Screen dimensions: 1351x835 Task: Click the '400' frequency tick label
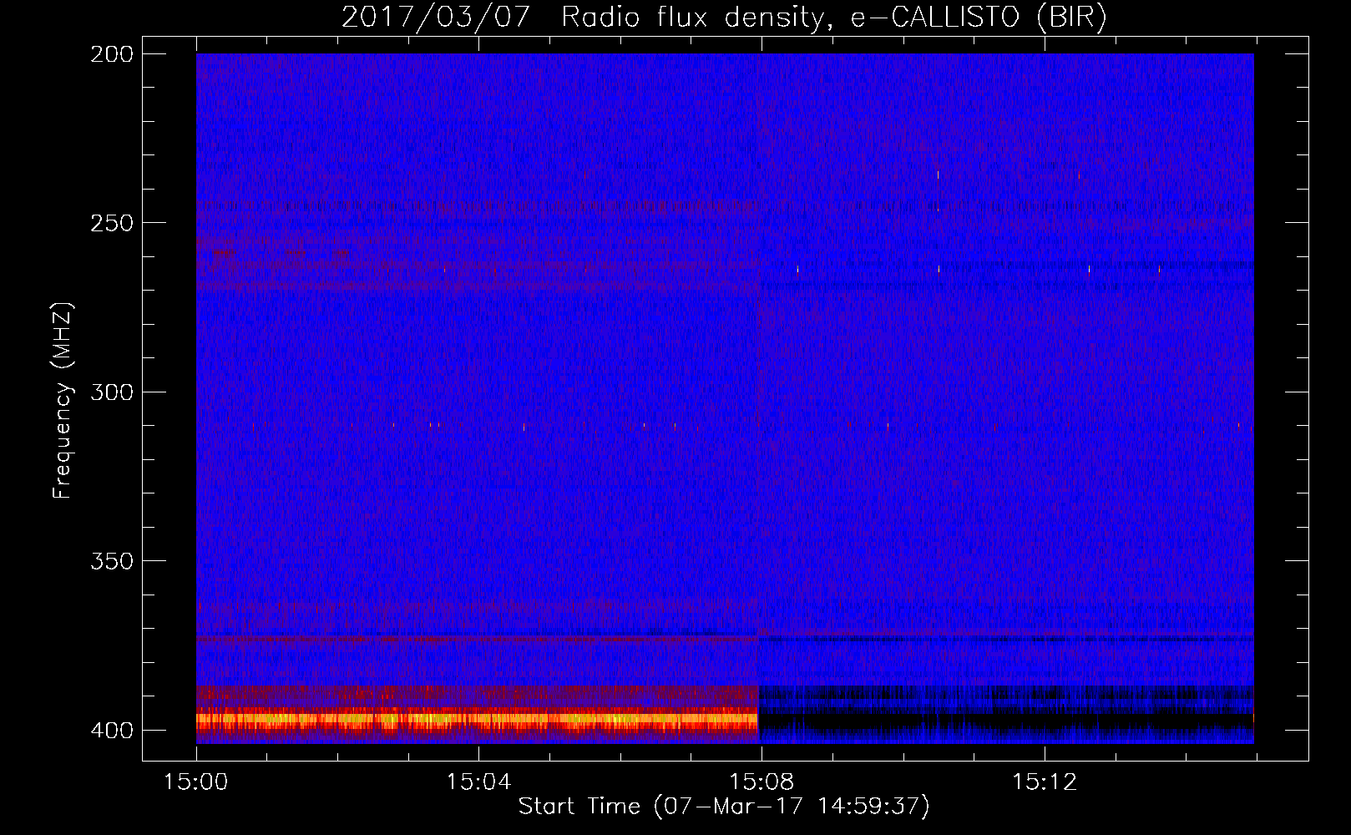(x=112, y=730)
